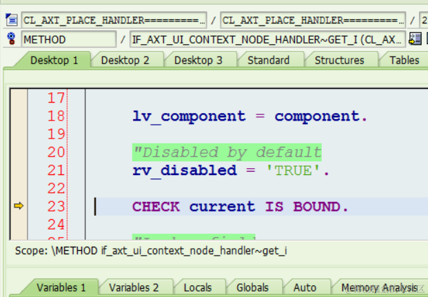Select the Variables 2 tab
Screen dimensions: 428x297
tap(134, 287)
